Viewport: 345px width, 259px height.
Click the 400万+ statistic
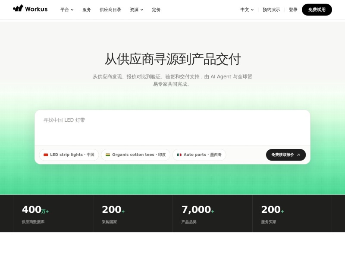click(x=35, y=209)
